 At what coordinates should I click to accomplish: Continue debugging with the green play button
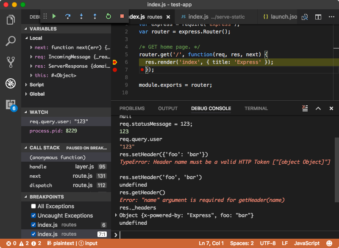point(54,16)
